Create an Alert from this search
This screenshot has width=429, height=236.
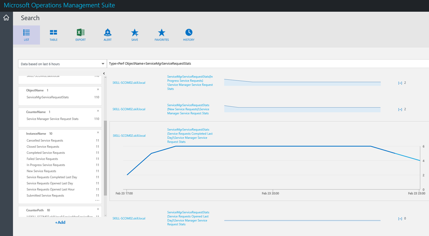click(107, 35)
